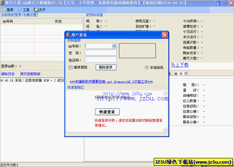Click the 红心数量 info label

(191, 101)
